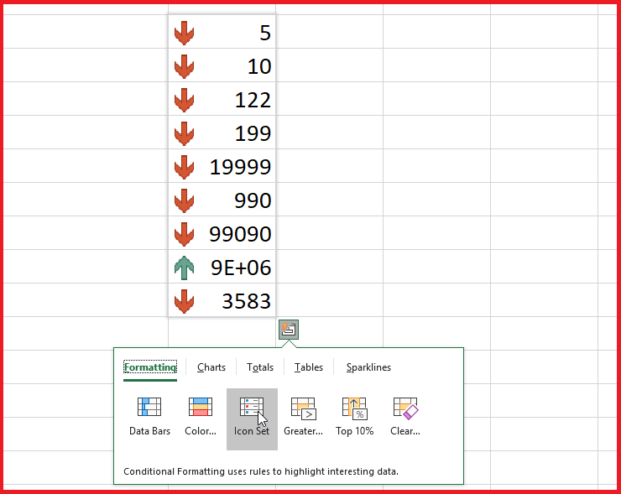Open the Tables tab
This screenshot has height=494, width=621.
(x=309, y=367)
